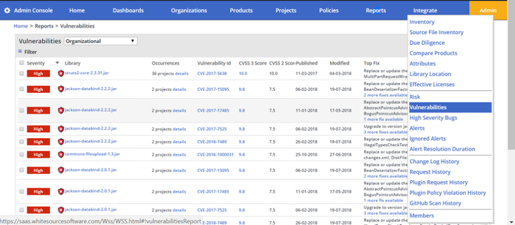
Task: Click the High badge on commons-fileupload row
Action: click(38, 154)
